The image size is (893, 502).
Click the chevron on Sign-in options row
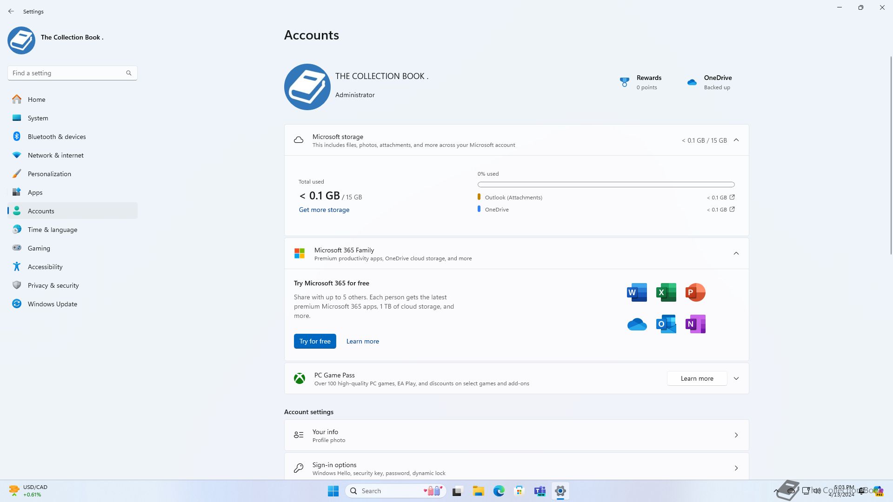pyautogui.click(x=736, y=468)
